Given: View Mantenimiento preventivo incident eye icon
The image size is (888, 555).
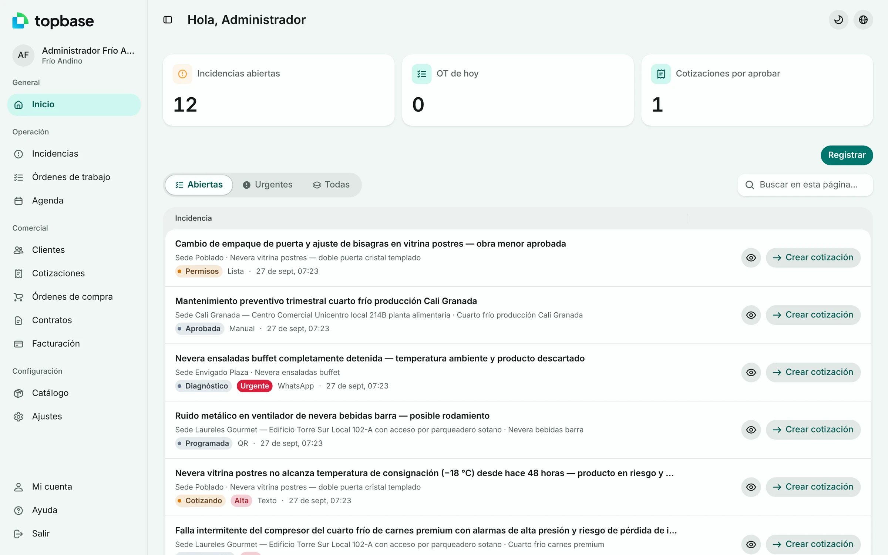Looking at the screenshot, I should (751, 315).
